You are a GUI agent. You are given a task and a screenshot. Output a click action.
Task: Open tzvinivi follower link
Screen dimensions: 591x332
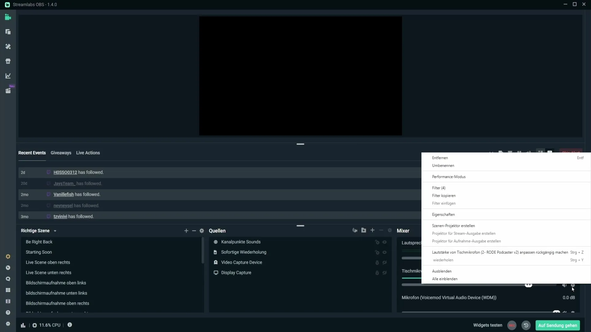pos(60,217)
